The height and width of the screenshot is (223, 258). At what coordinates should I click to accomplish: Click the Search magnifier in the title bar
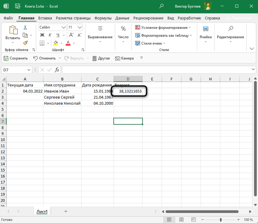click(161, 6)
